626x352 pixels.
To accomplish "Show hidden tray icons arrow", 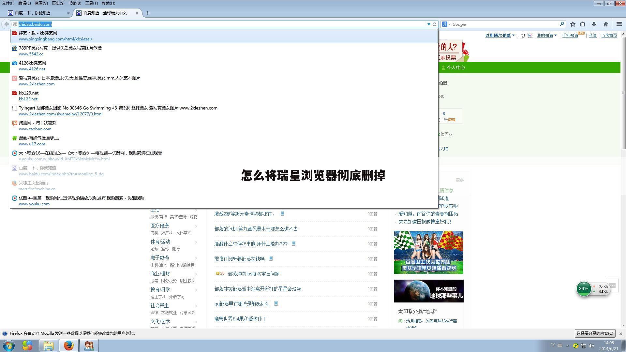I will (x=568, y=345).
